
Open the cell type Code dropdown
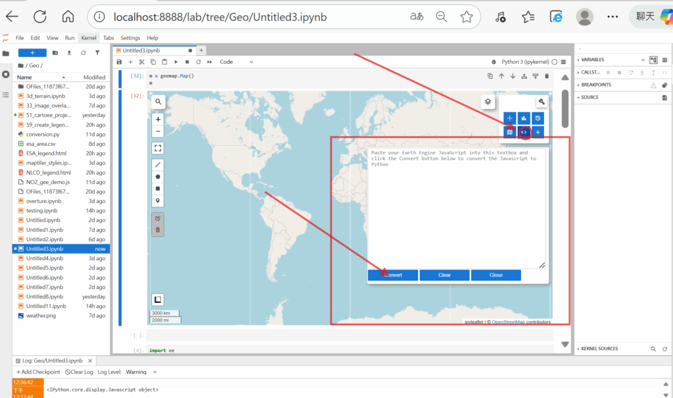coord(236,62)
